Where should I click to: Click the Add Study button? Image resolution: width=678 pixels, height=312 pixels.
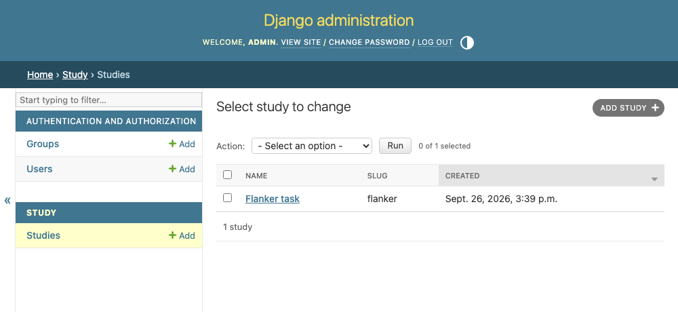(629, 108)
